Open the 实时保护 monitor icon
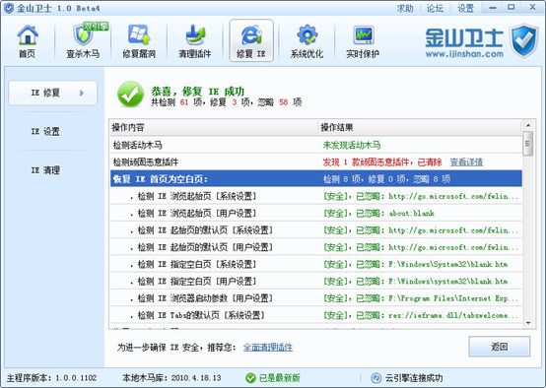 tap(363, 41)
